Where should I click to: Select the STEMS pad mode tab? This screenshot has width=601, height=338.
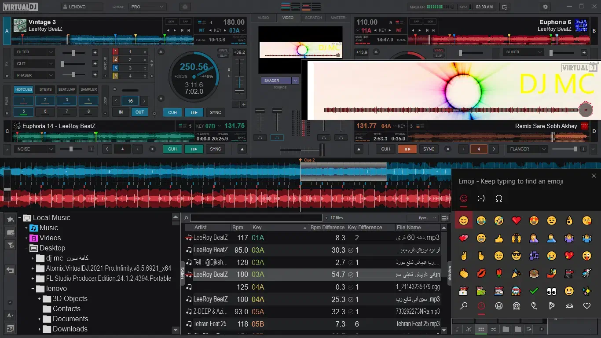45,89
